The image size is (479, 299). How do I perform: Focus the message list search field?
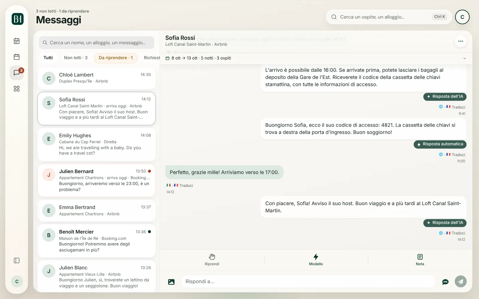[x=96, y=43]
